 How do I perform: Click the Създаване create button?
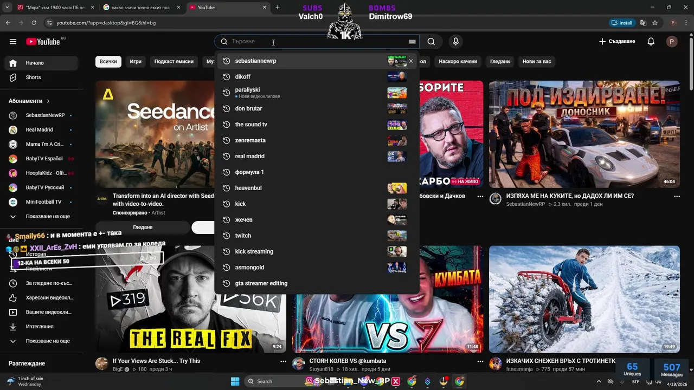pos(617,42)
